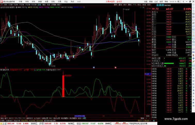Select the VOL-TDX indicator tab

[18, 118]
